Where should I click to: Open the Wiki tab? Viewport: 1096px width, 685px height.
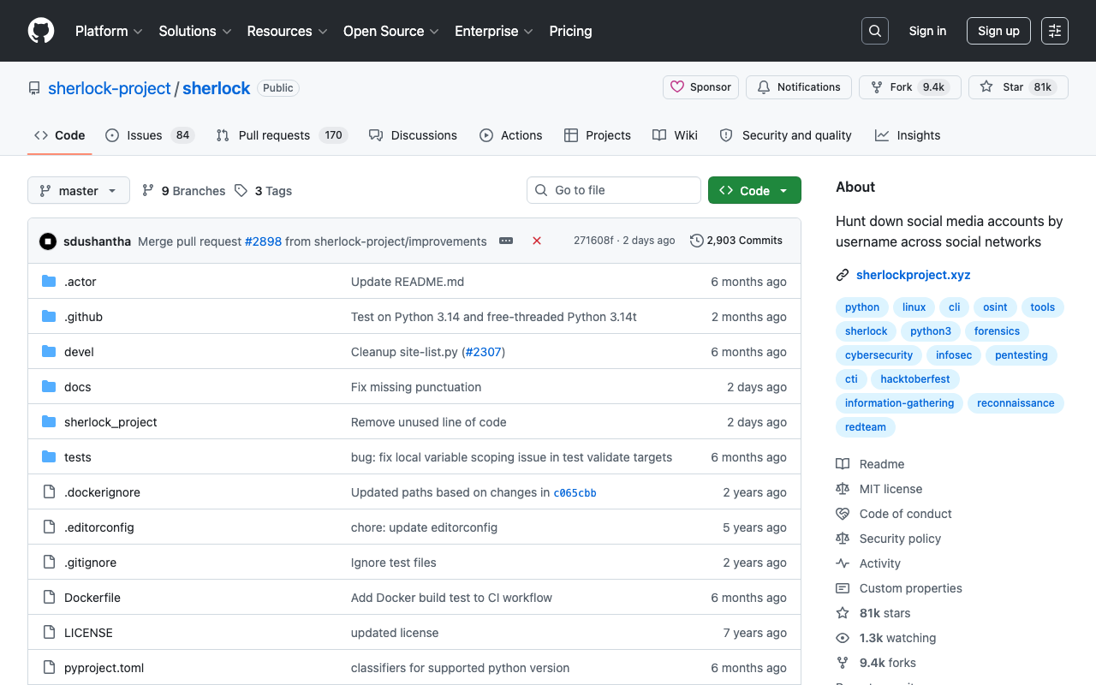675,135
